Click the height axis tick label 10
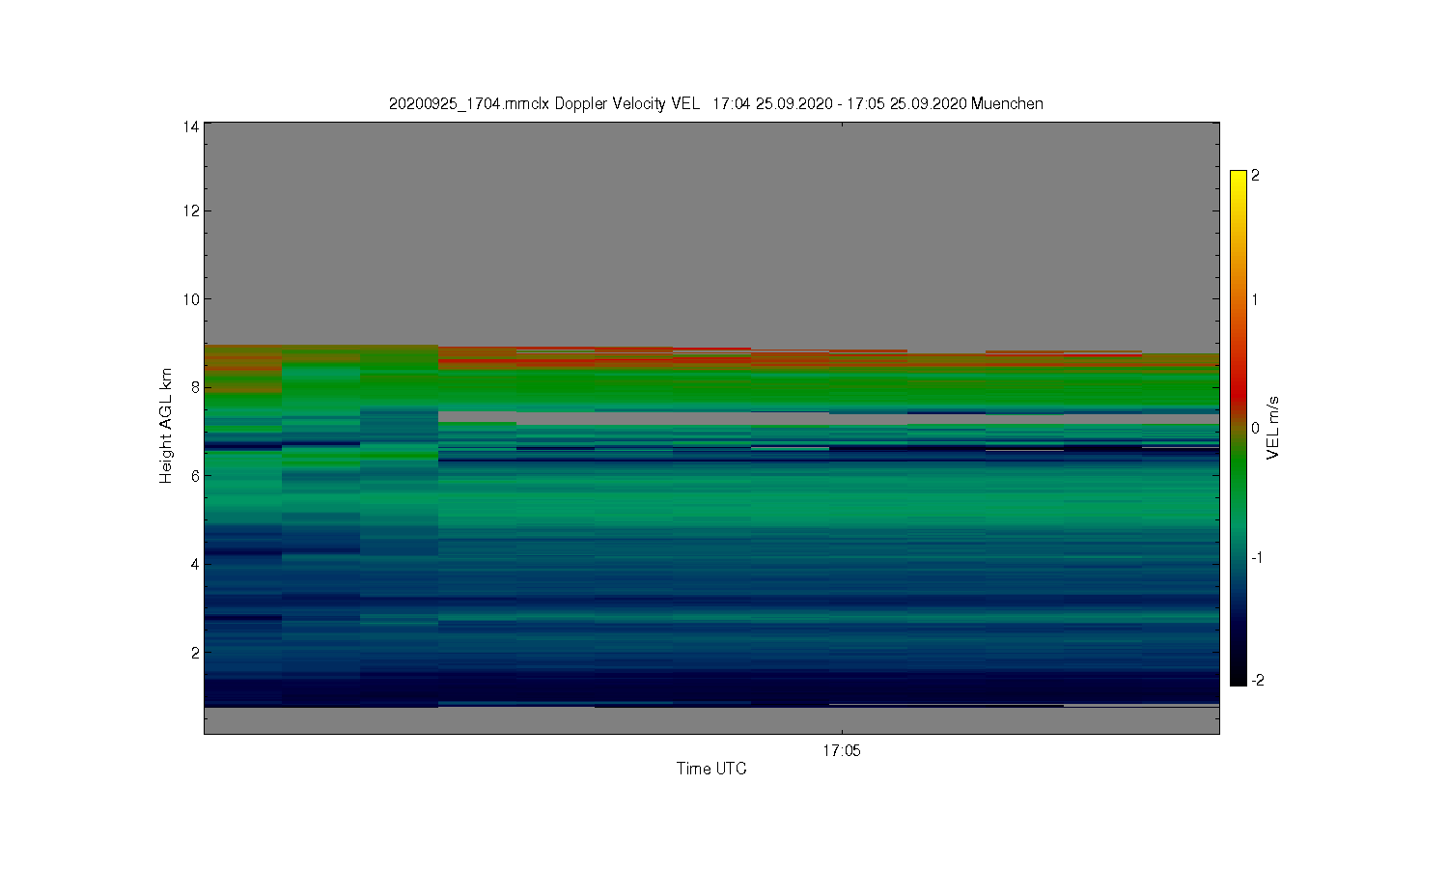The height and width of the screenshot is (869, 1448). point(191,299)
